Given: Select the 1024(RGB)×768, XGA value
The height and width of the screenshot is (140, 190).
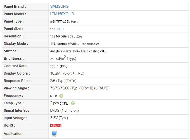Looking at the screenshot, I should [66, 36].
